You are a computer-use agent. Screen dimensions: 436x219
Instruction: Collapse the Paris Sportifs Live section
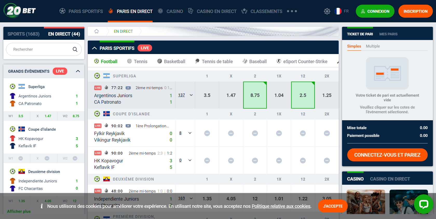click(x=94, y=48)
